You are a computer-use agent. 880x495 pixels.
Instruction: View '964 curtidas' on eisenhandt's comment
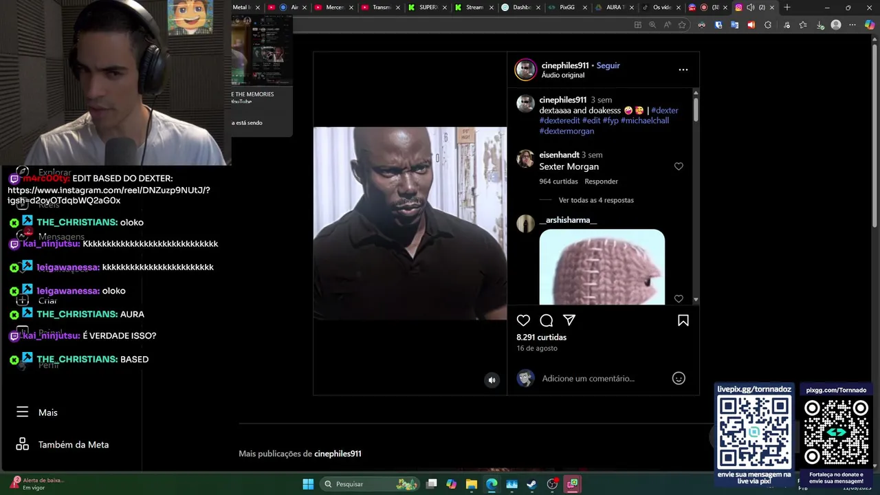(558, 181)
